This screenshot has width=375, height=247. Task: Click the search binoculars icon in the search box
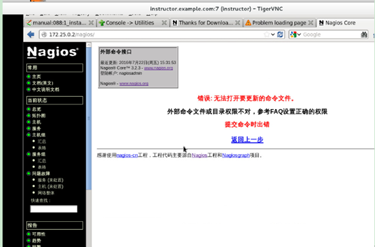pos(364,34)
